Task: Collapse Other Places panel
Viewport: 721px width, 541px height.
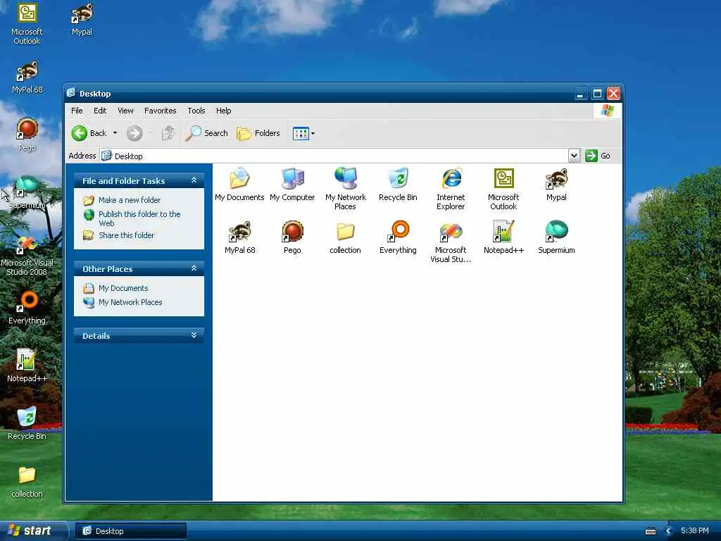Action: pyautogui.click(x=194, y=268)
